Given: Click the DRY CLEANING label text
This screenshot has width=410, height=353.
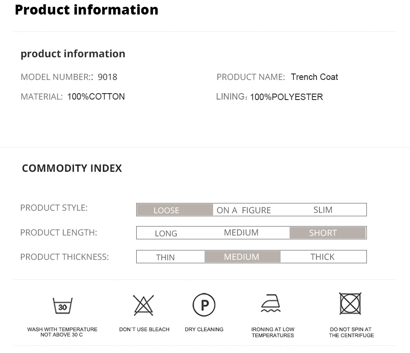Looking at the screenshot, I should click(204, 329).
